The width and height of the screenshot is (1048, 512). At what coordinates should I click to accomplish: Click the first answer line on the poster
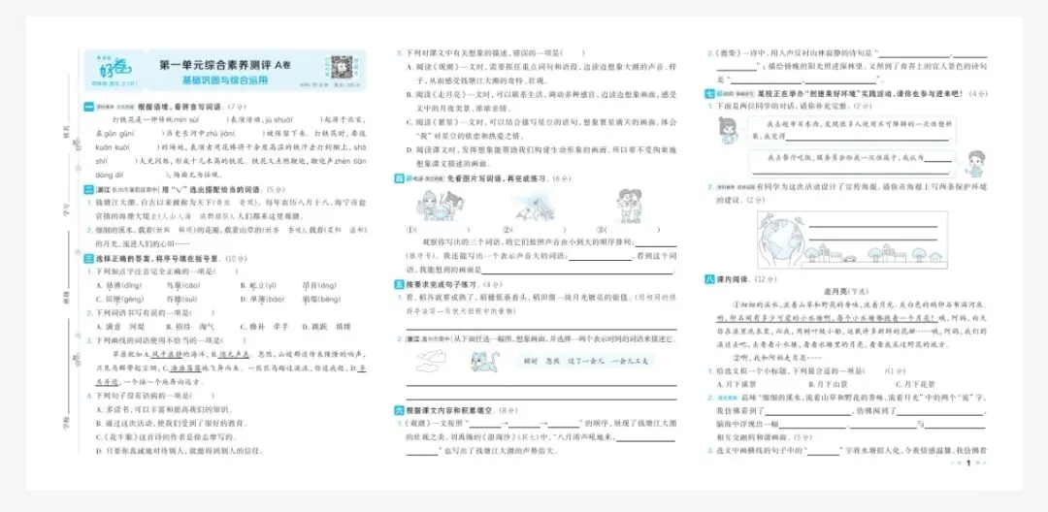coord(873,226)
